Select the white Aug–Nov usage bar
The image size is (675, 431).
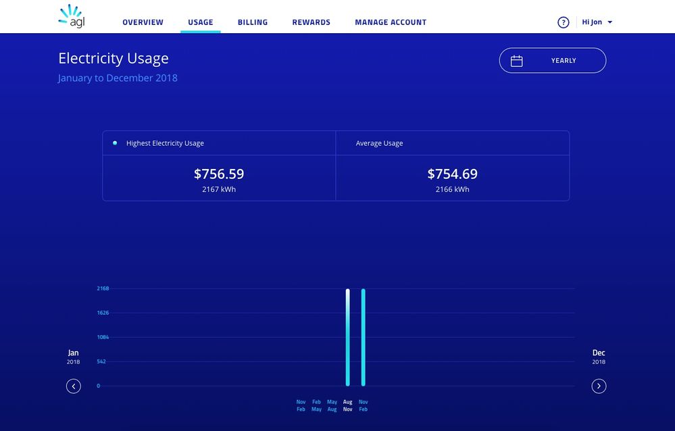click(348, 337)
